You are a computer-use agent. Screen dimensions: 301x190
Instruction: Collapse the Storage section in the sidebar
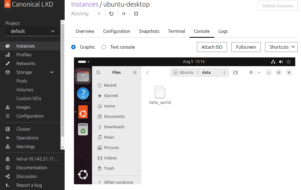(x=52, y=72)
